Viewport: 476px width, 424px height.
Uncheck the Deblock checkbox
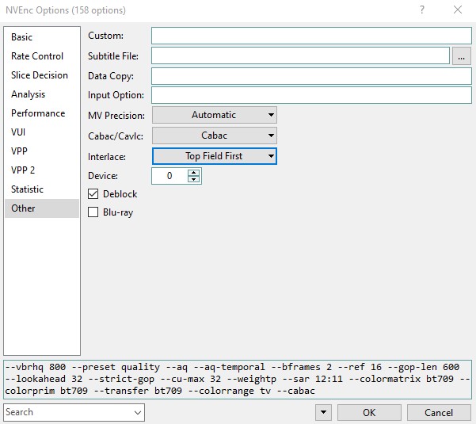(93, 194)
